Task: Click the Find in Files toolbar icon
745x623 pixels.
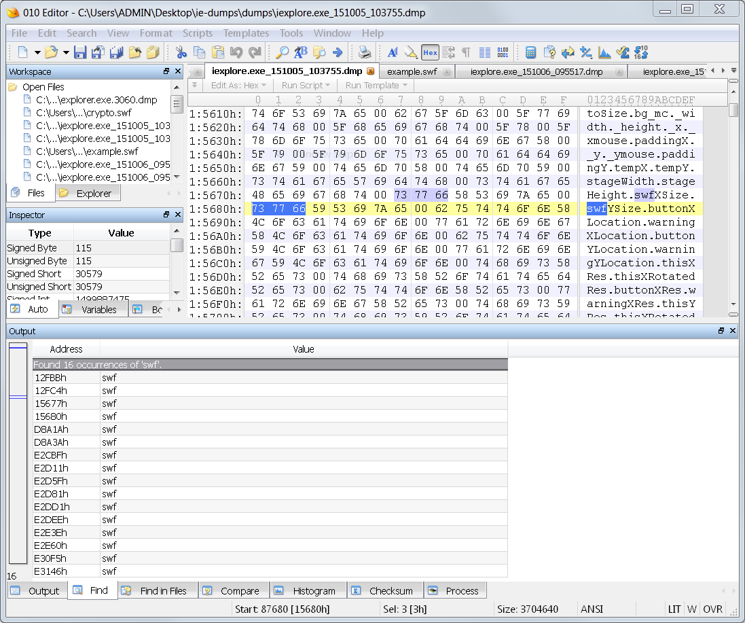Action: click(x=319, y=52)
